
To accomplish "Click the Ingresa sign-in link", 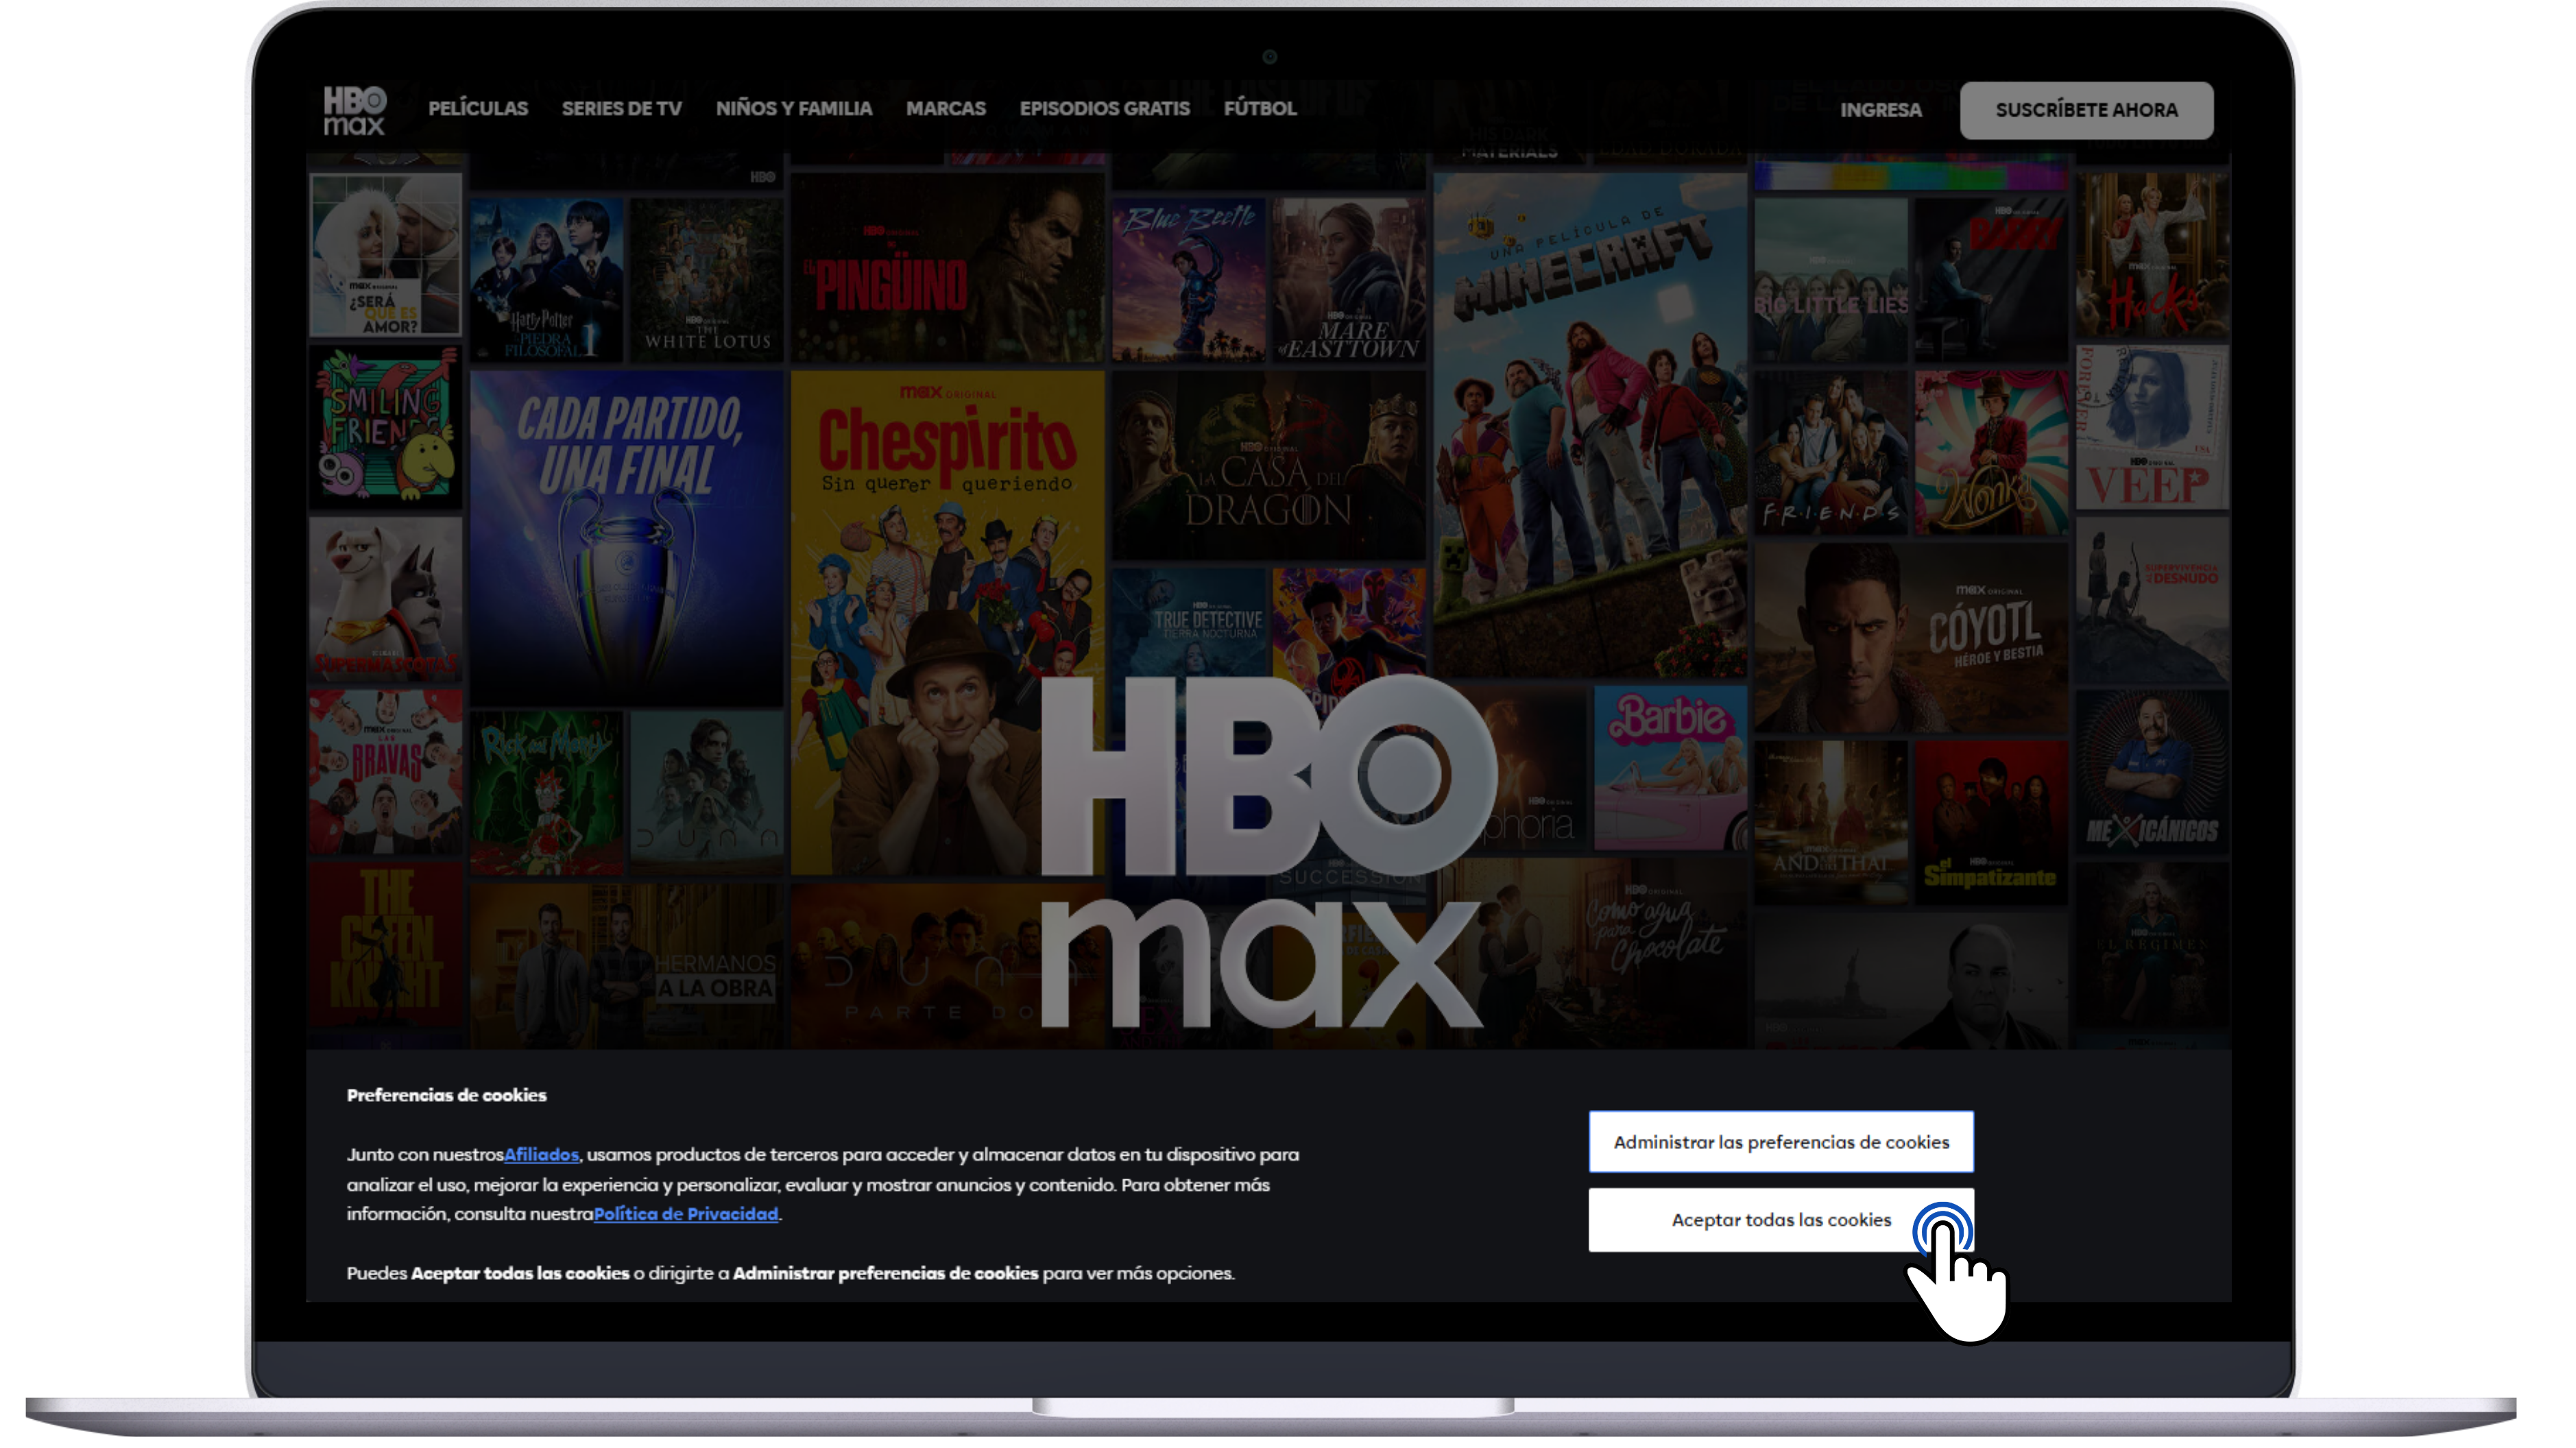I will (1880, 110).
